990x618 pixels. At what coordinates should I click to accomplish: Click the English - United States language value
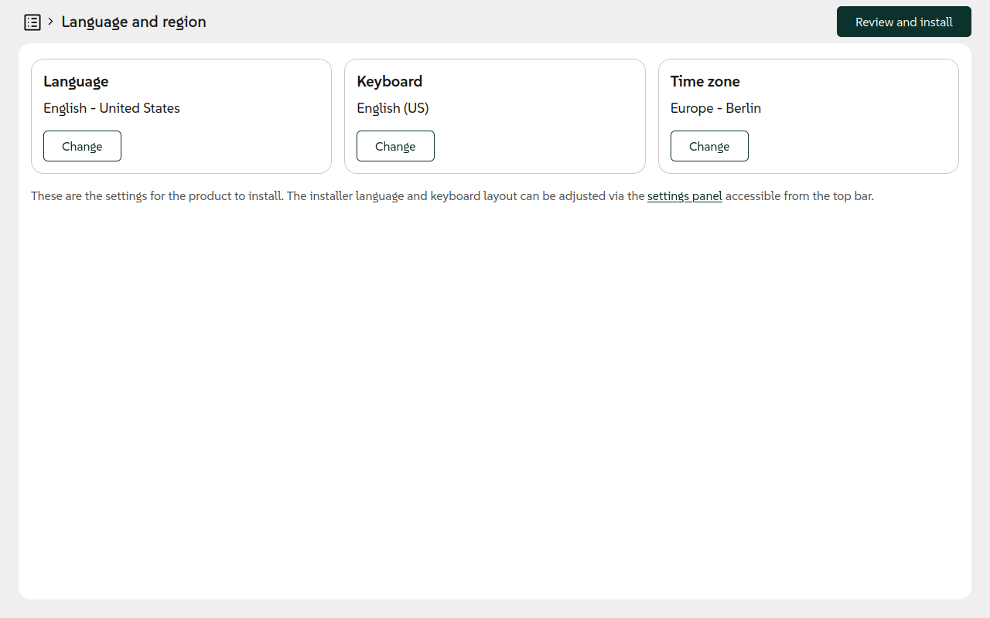111,108
